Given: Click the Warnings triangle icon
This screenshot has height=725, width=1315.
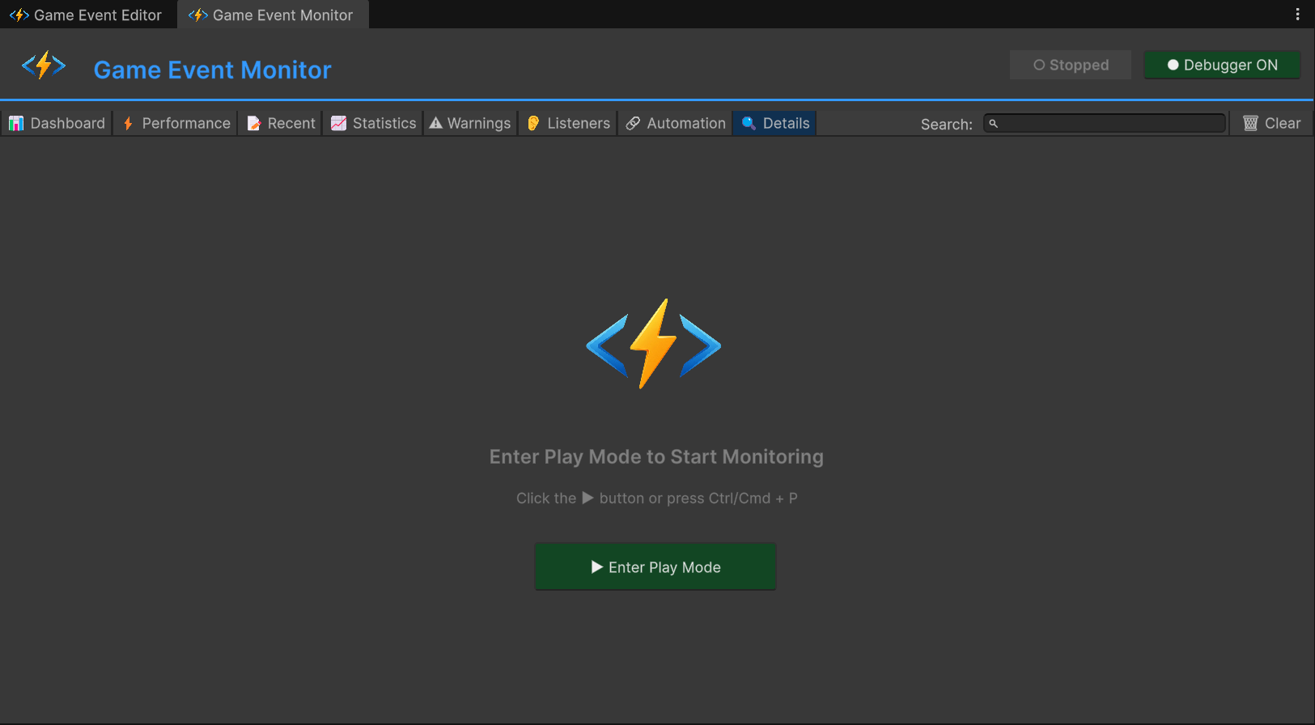Looking at the screenshot, I should [435, 123].
